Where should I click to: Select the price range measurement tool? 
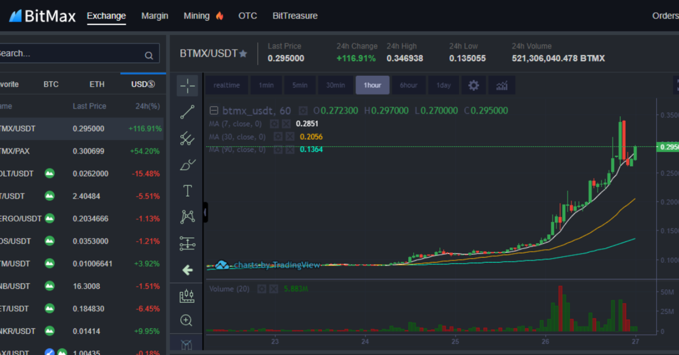click(187, 243)
